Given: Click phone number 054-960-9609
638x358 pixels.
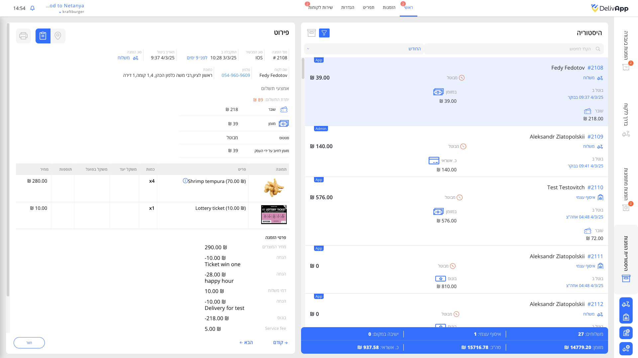Looking at the screenshot, I should coord(236,75).
